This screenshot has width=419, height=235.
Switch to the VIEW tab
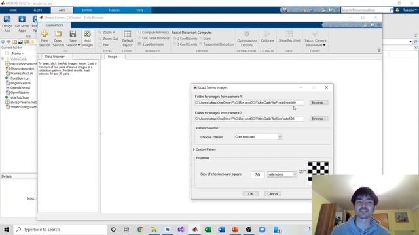coord(139,10)
